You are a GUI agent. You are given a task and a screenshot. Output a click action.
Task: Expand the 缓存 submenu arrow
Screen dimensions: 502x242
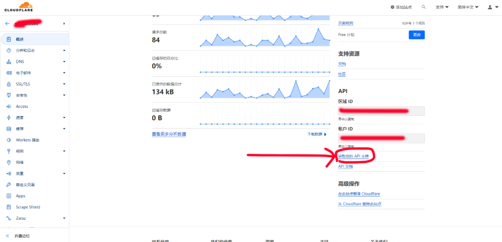pyautogui.click(x=64, y=129)
